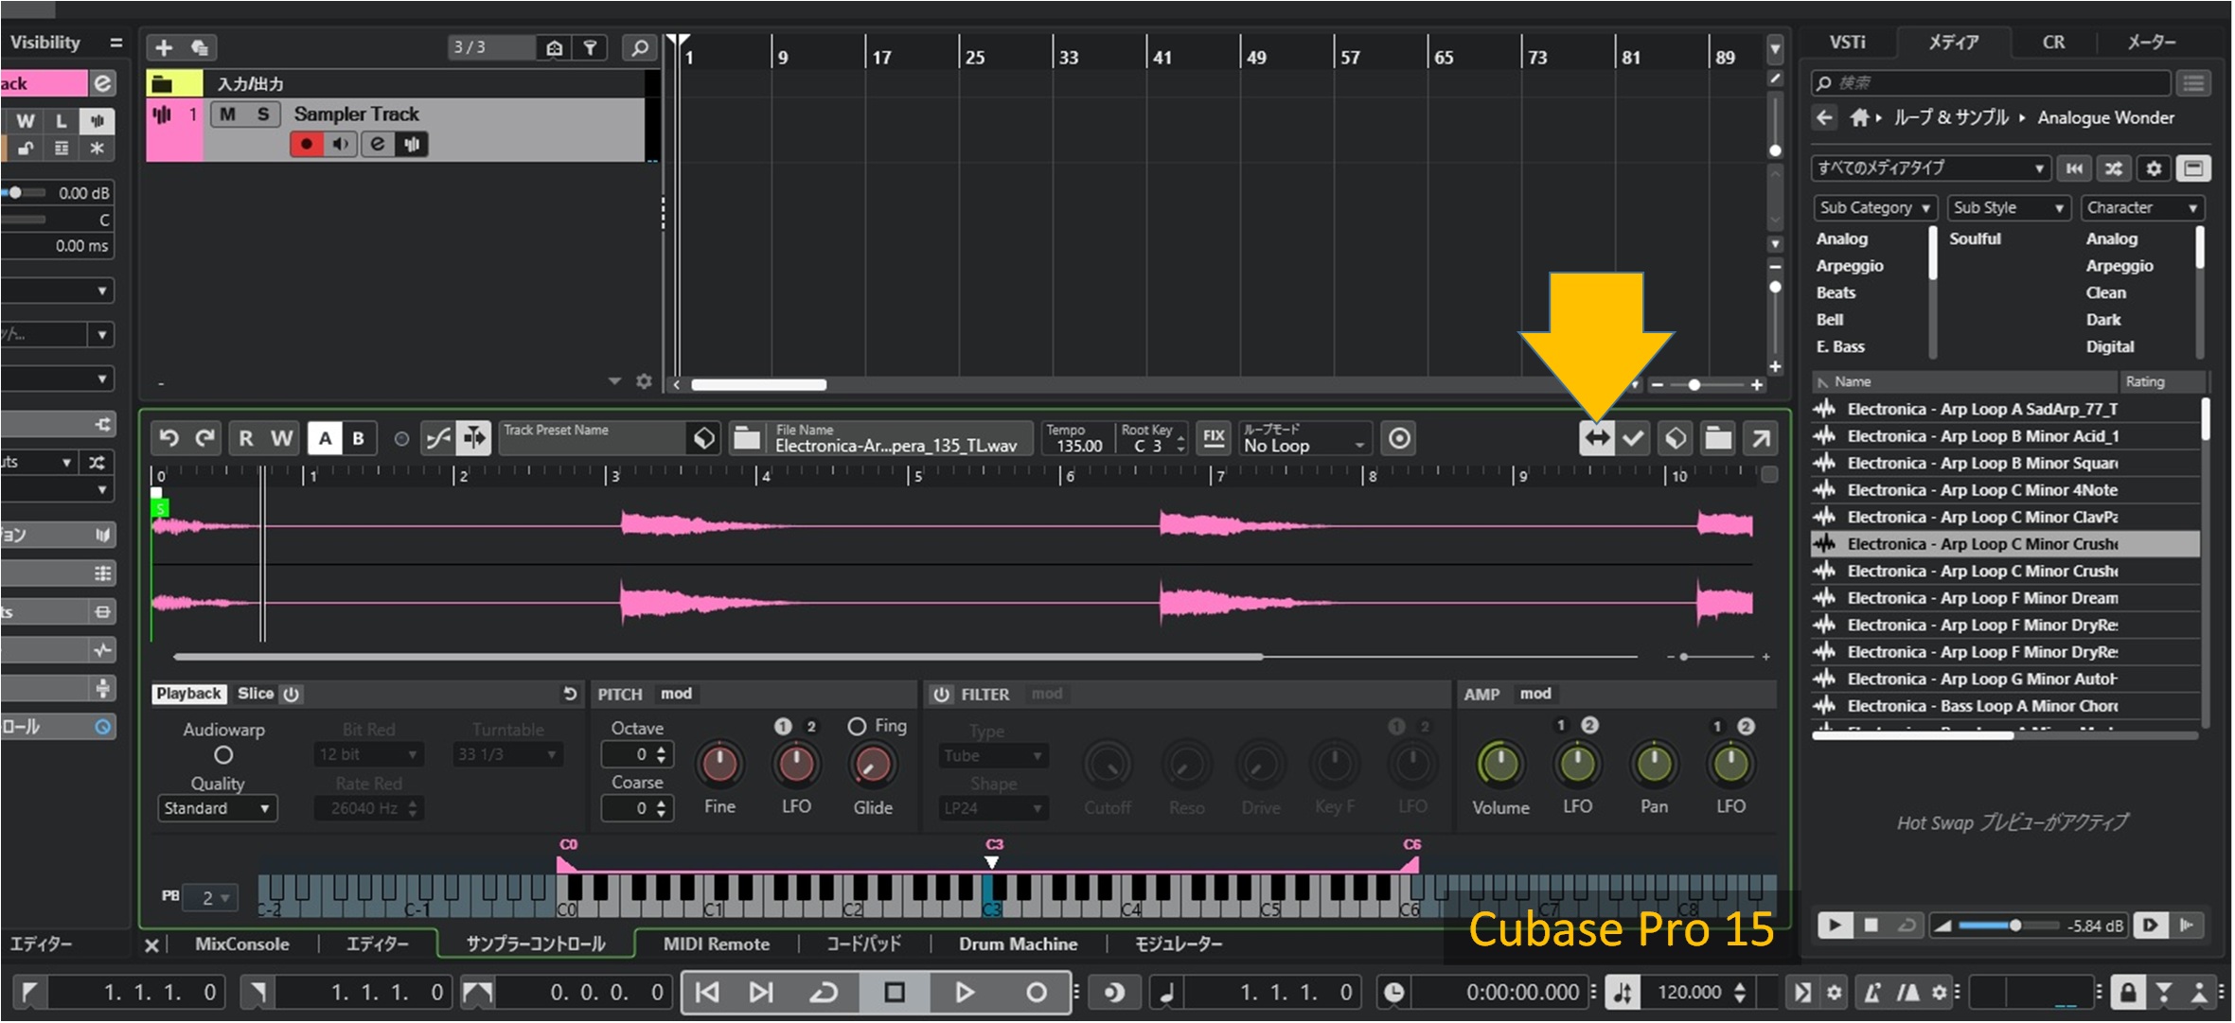Viewport: 2235px width, 1023px height.
Task: Mute the Sampler Track
Action: click(x=228, y=115)
